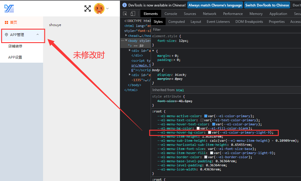Toggle fullscreen with the expand arrows icon

point(88,8)
